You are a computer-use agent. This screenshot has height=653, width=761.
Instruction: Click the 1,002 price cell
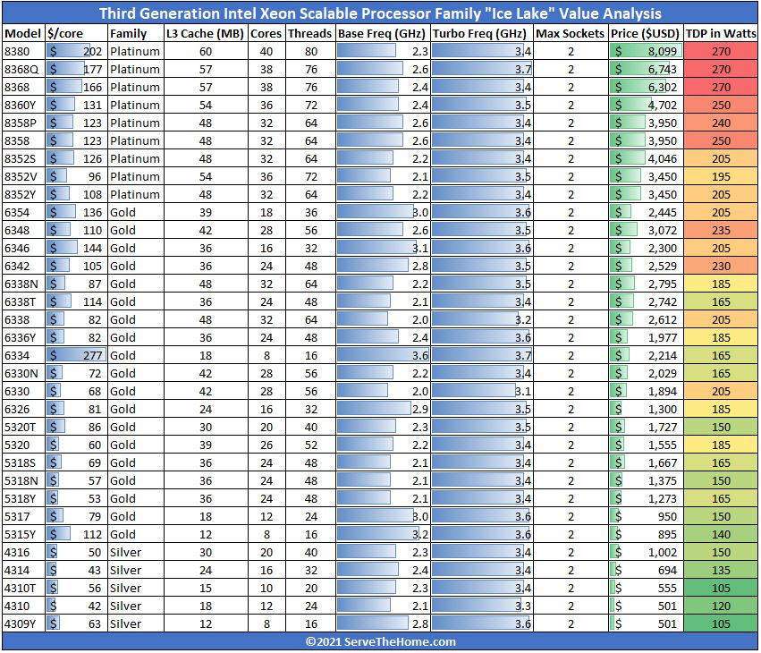coord(646,553)
